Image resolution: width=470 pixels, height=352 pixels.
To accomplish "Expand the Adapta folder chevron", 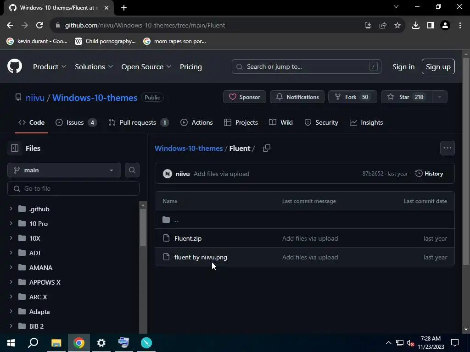I will 11,311.
